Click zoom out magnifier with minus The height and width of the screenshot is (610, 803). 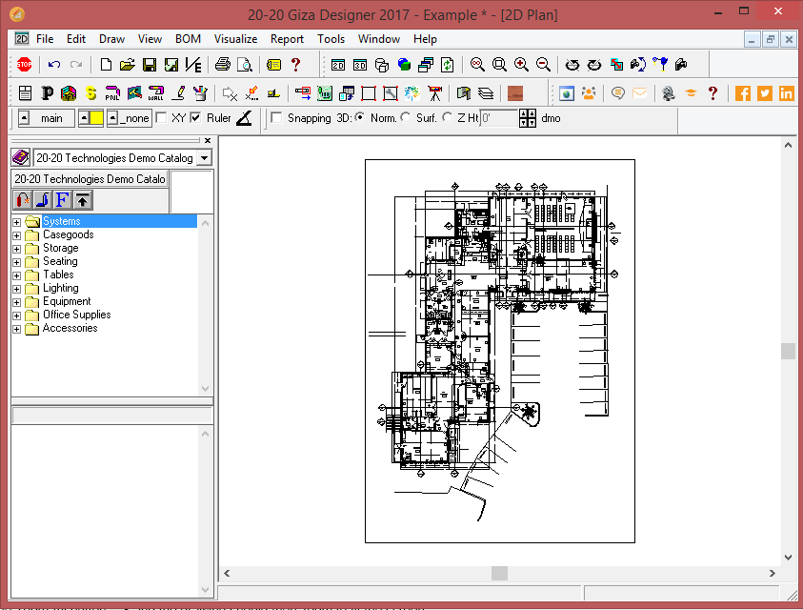pyautogui.click(x=543, y=65)
